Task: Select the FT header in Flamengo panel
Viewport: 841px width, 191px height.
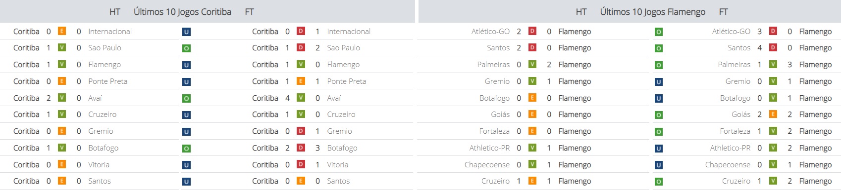Action: pyautogui.click(x=724, y=12)
